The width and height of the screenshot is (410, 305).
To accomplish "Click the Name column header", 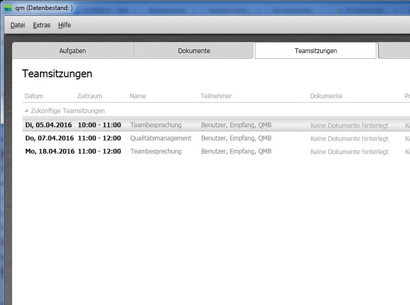I will (138, 96).
